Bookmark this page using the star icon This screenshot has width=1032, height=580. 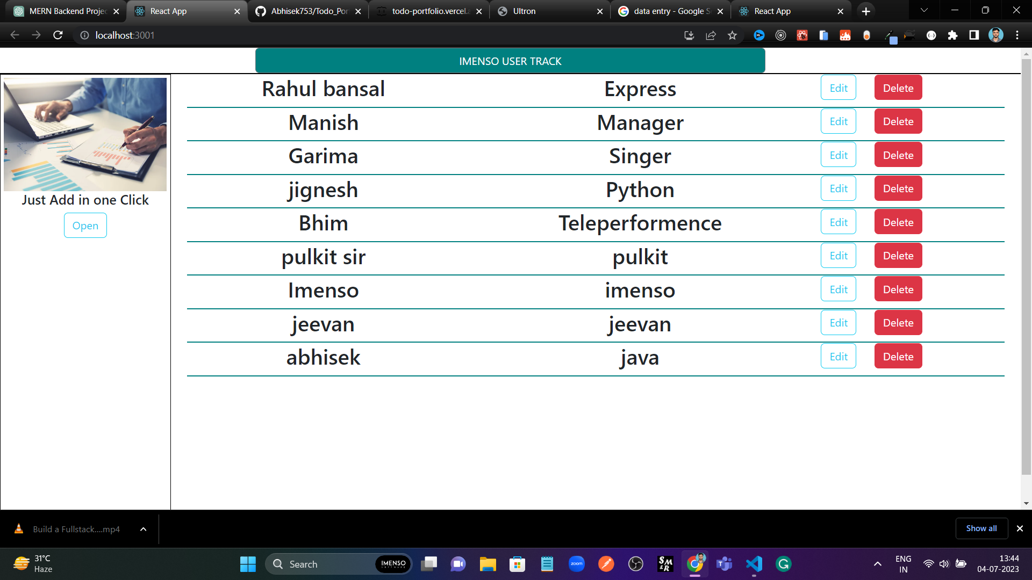732,35
